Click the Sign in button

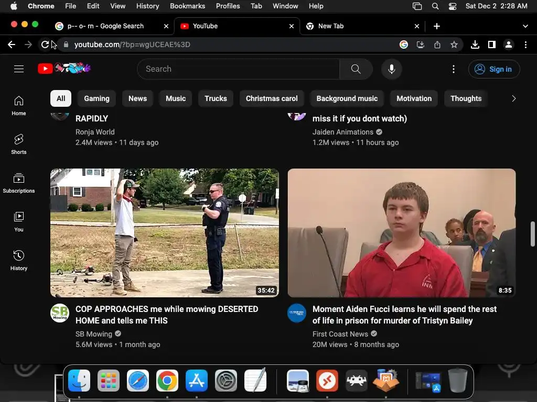[x=494, y=69]
